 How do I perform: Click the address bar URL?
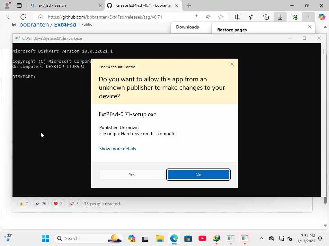point(105,17)
